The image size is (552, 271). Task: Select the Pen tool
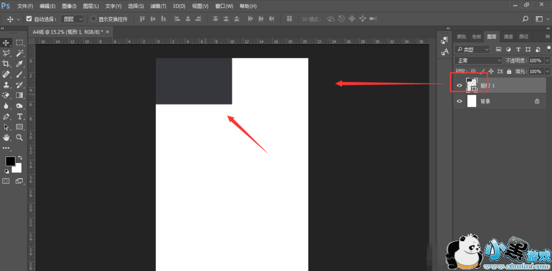coord(6,116)
